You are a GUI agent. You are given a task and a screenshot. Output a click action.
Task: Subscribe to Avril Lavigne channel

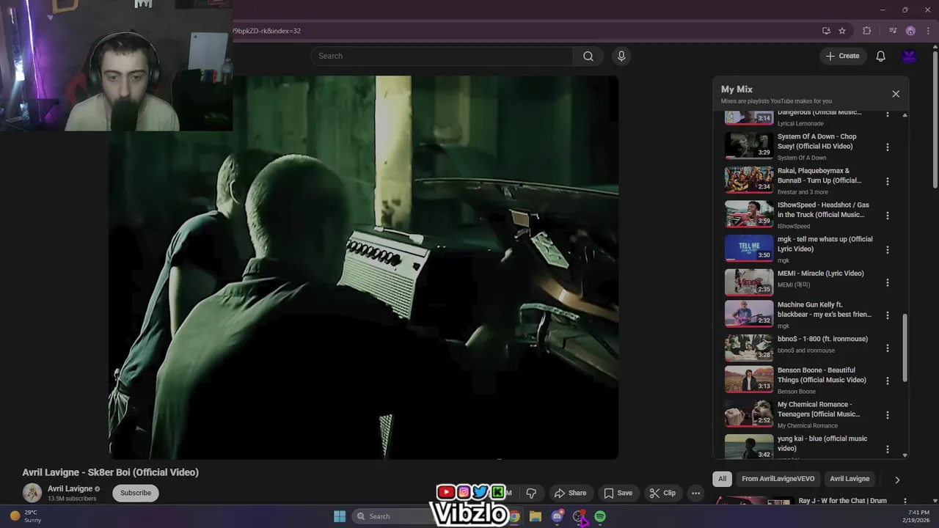click(136, 493)
